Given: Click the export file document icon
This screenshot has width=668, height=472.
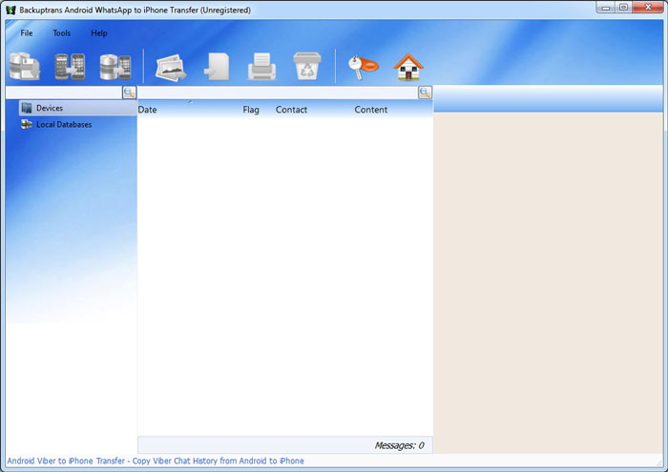Looking at the screenshot, I should [x=217, y=67].
